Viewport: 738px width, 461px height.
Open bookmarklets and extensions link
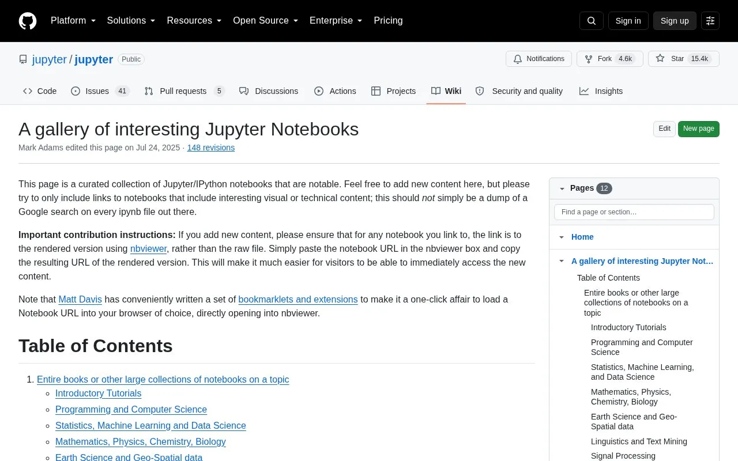298,300
